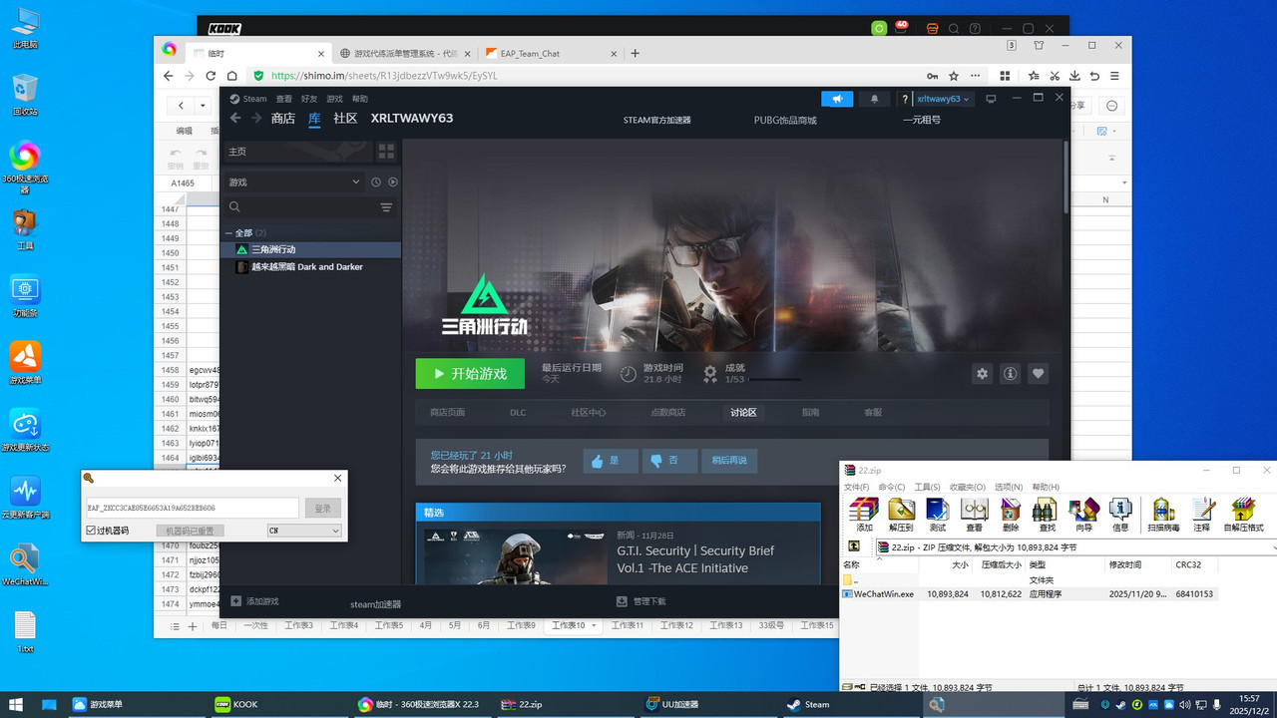The width and height of the screenshot is (1277, 718).
Task: Select 越来越黑暗 Dark and Darker in the game list
Action: click(310, 267)
